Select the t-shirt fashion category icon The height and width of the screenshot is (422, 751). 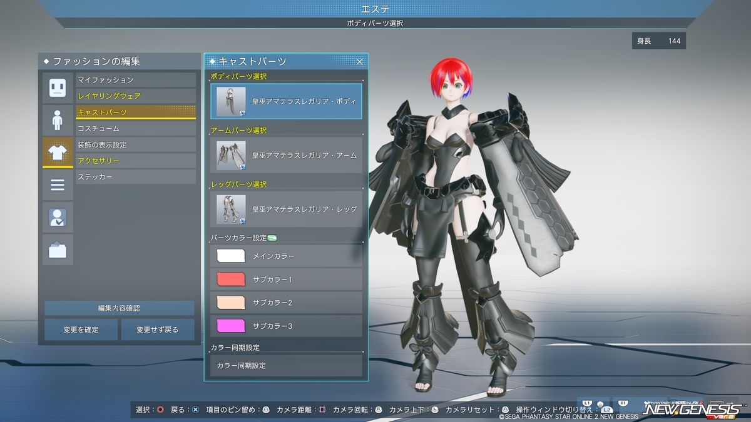pyautogui.click(x=58, y=153)
